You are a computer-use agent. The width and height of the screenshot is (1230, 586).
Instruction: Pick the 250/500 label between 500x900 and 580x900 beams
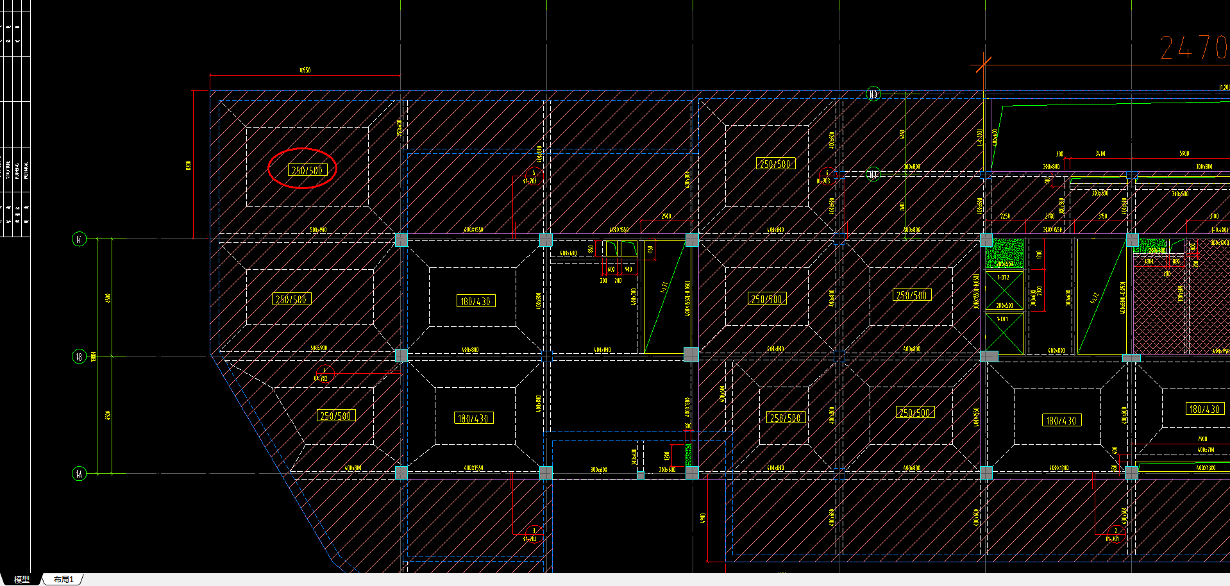tap(291, 299)
